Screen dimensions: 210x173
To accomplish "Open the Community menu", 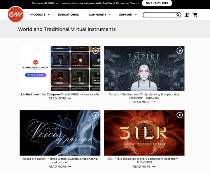I will point(98,15).
